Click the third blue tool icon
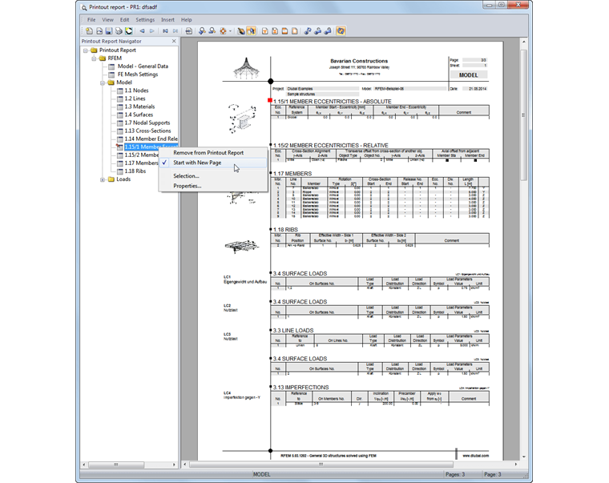The image size is (609, 483). [328, 31]
